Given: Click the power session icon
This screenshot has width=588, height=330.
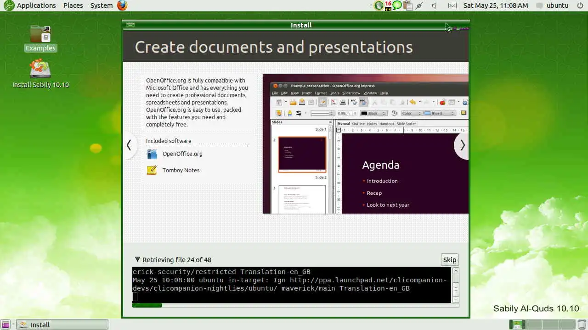Looking at the screenshot, I should click(579, 5).
